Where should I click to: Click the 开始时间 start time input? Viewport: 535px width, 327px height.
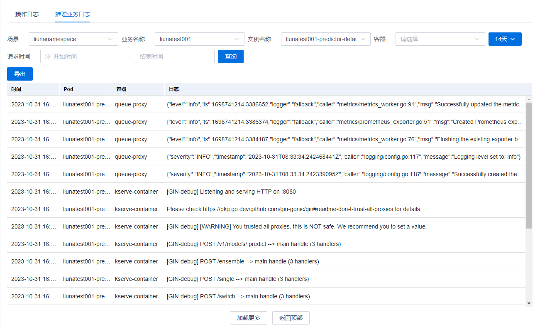[87, 57]
